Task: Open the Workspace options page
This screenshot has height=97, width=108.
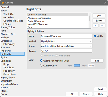Action: 6,81
